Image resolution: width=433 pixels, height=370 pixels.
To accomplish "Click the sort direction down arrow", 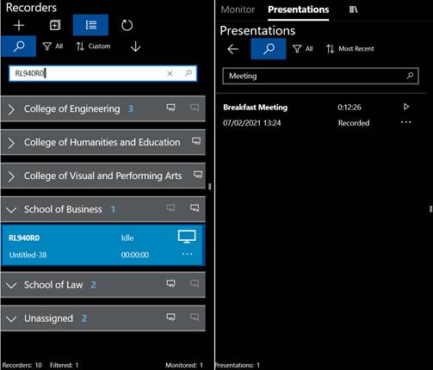I will point(135,46).
